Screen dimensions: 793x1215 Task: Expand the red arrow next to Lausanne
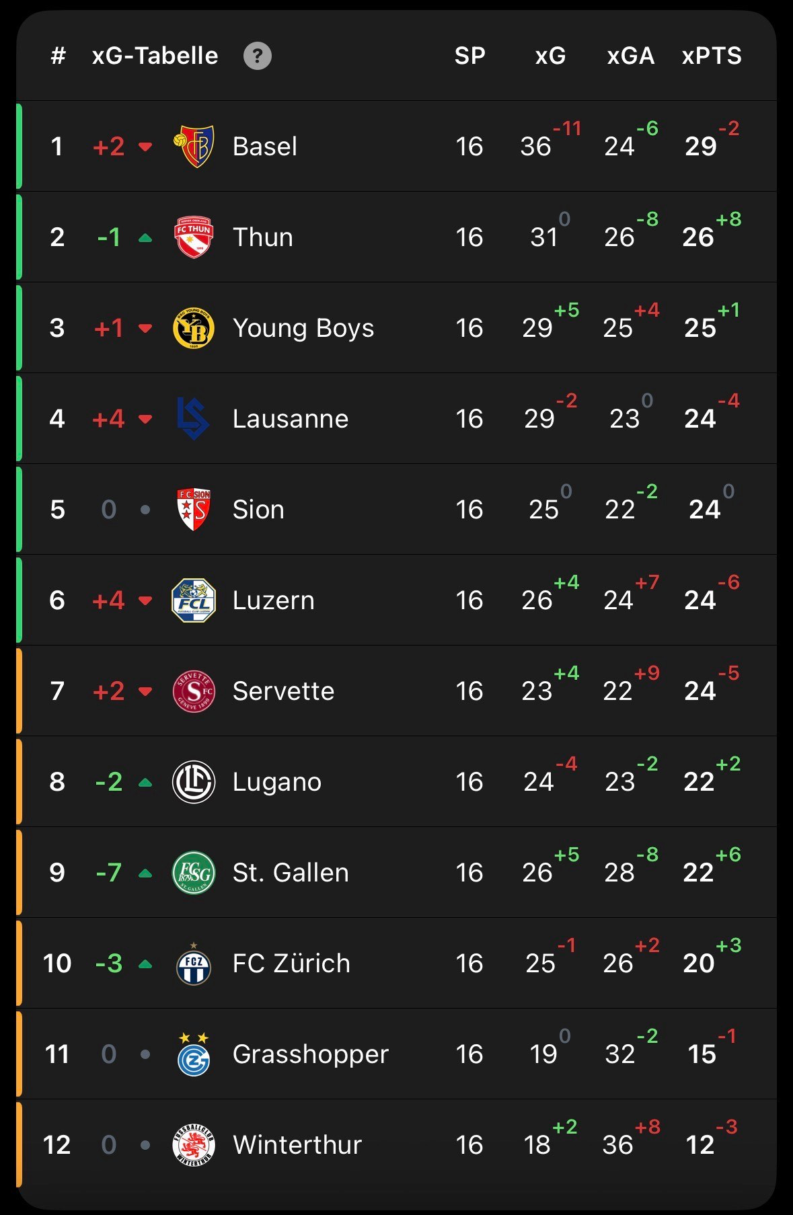tap(147, 418)
